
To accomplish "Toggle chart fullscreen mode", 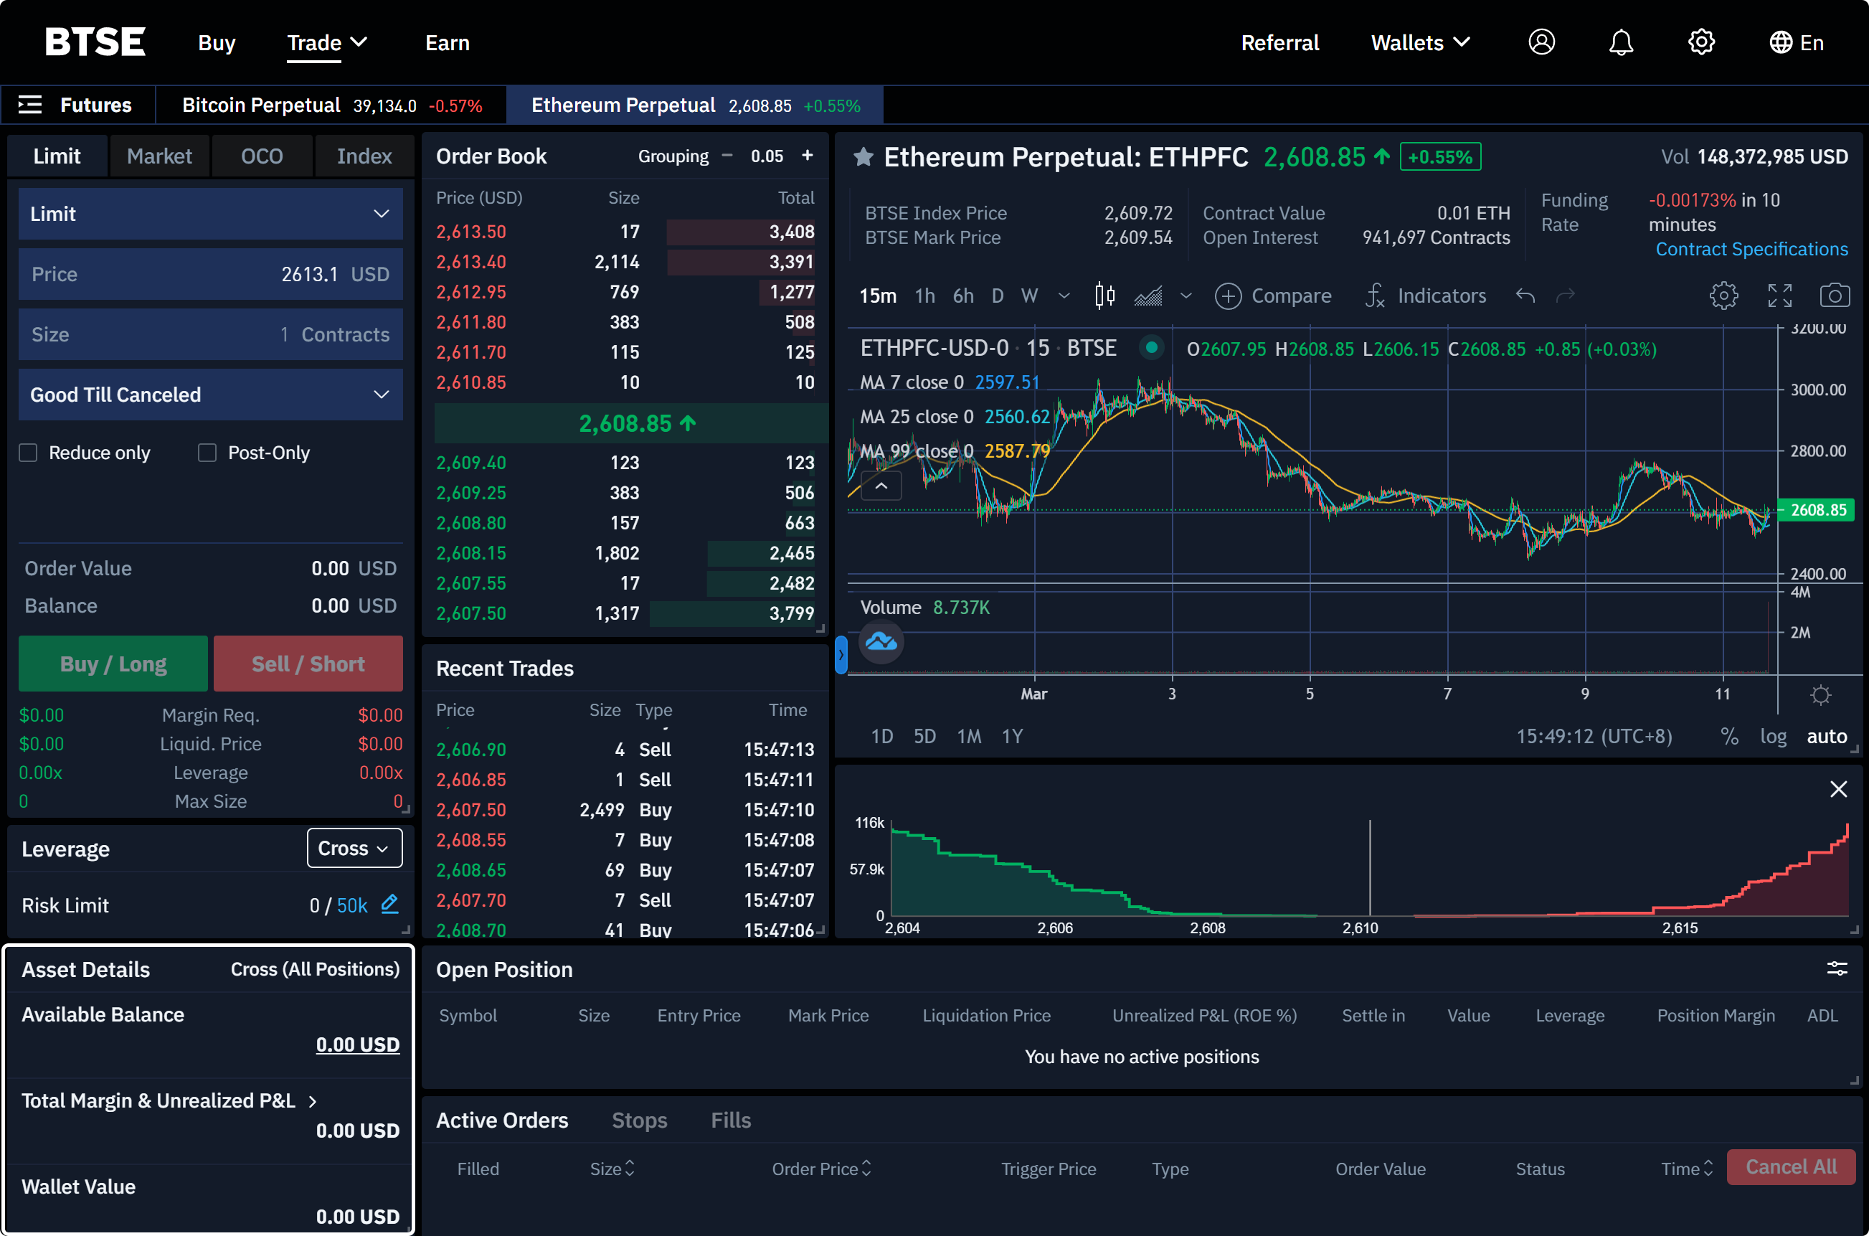I will [x=1779, y=296].
